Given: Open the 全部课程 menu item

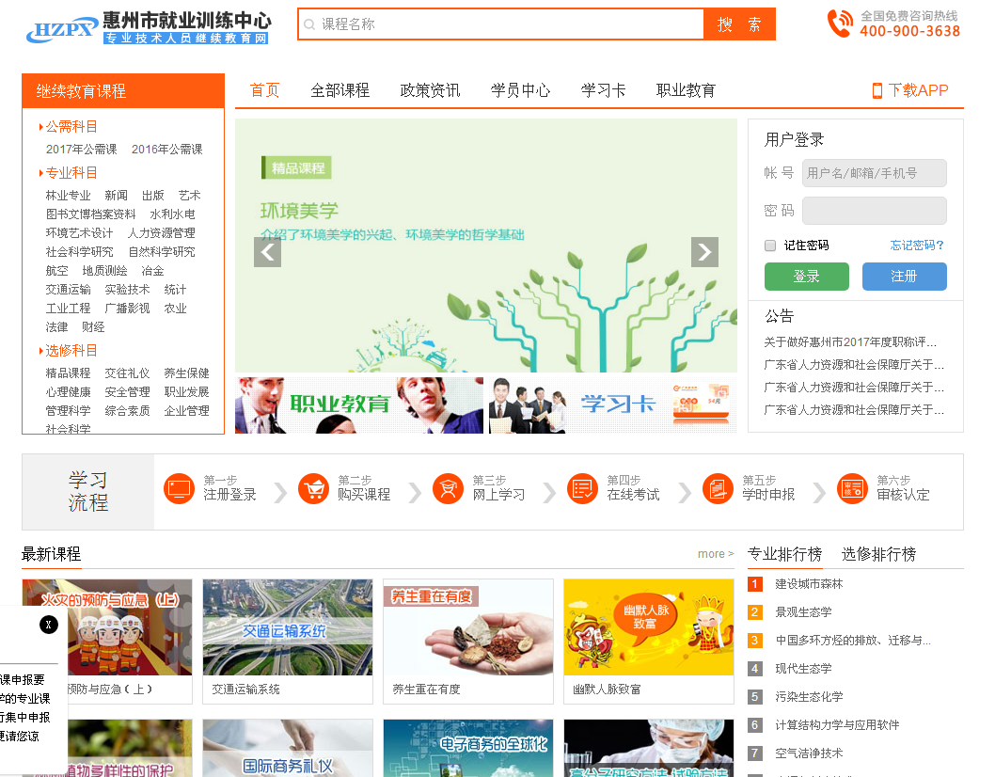Looking at the screenshot, I should 340,90.
